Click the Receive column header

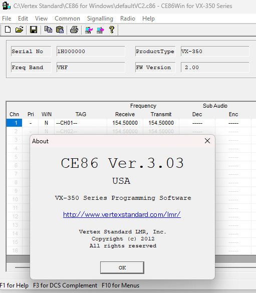125,114
